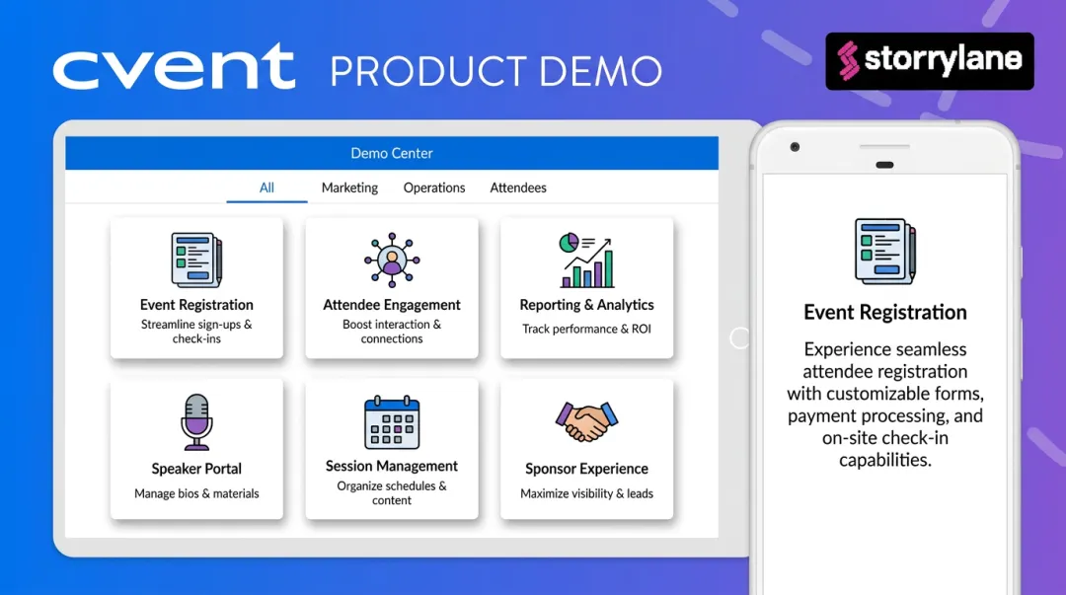Switch to the Operations tab

pyautogui.click(x=434, y=187)
